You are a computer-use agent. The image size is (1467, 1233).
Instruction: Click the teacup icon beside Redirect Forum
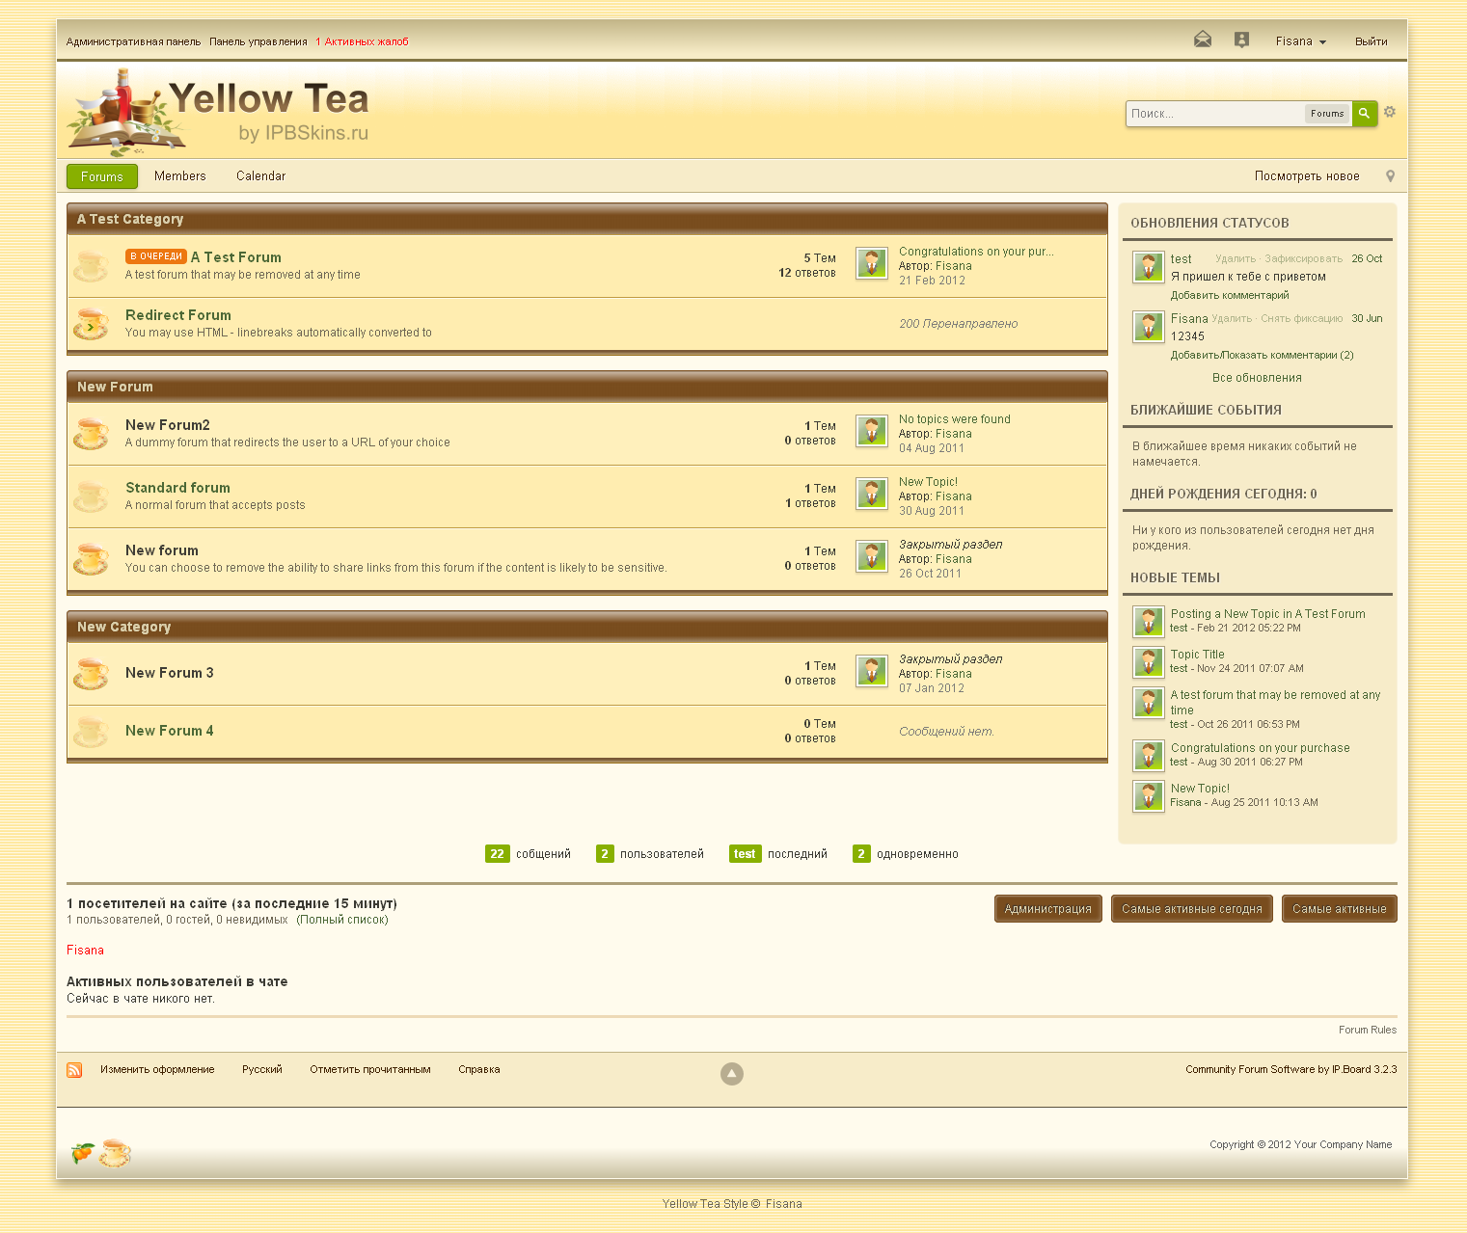(x=91, y=324)
